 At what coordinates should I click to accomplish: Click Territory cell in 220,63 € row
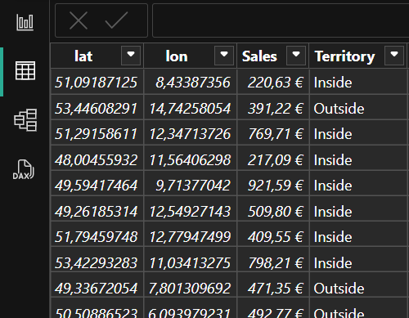(x=358, y=82)
